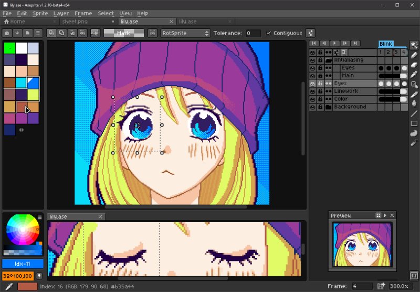Select the Zoom magnifier tool
This screenshot has height=292, width=420.
tap(414, 85)
